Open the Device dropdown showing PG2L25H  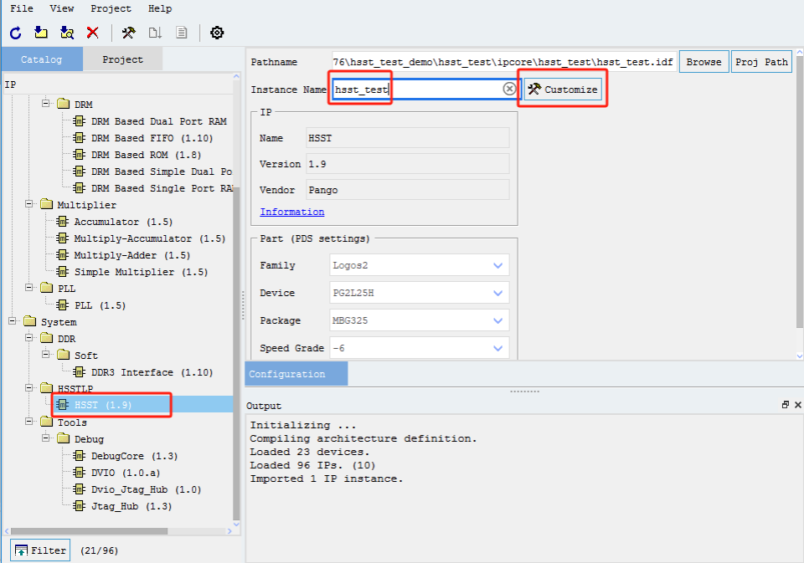coord(420,293)
